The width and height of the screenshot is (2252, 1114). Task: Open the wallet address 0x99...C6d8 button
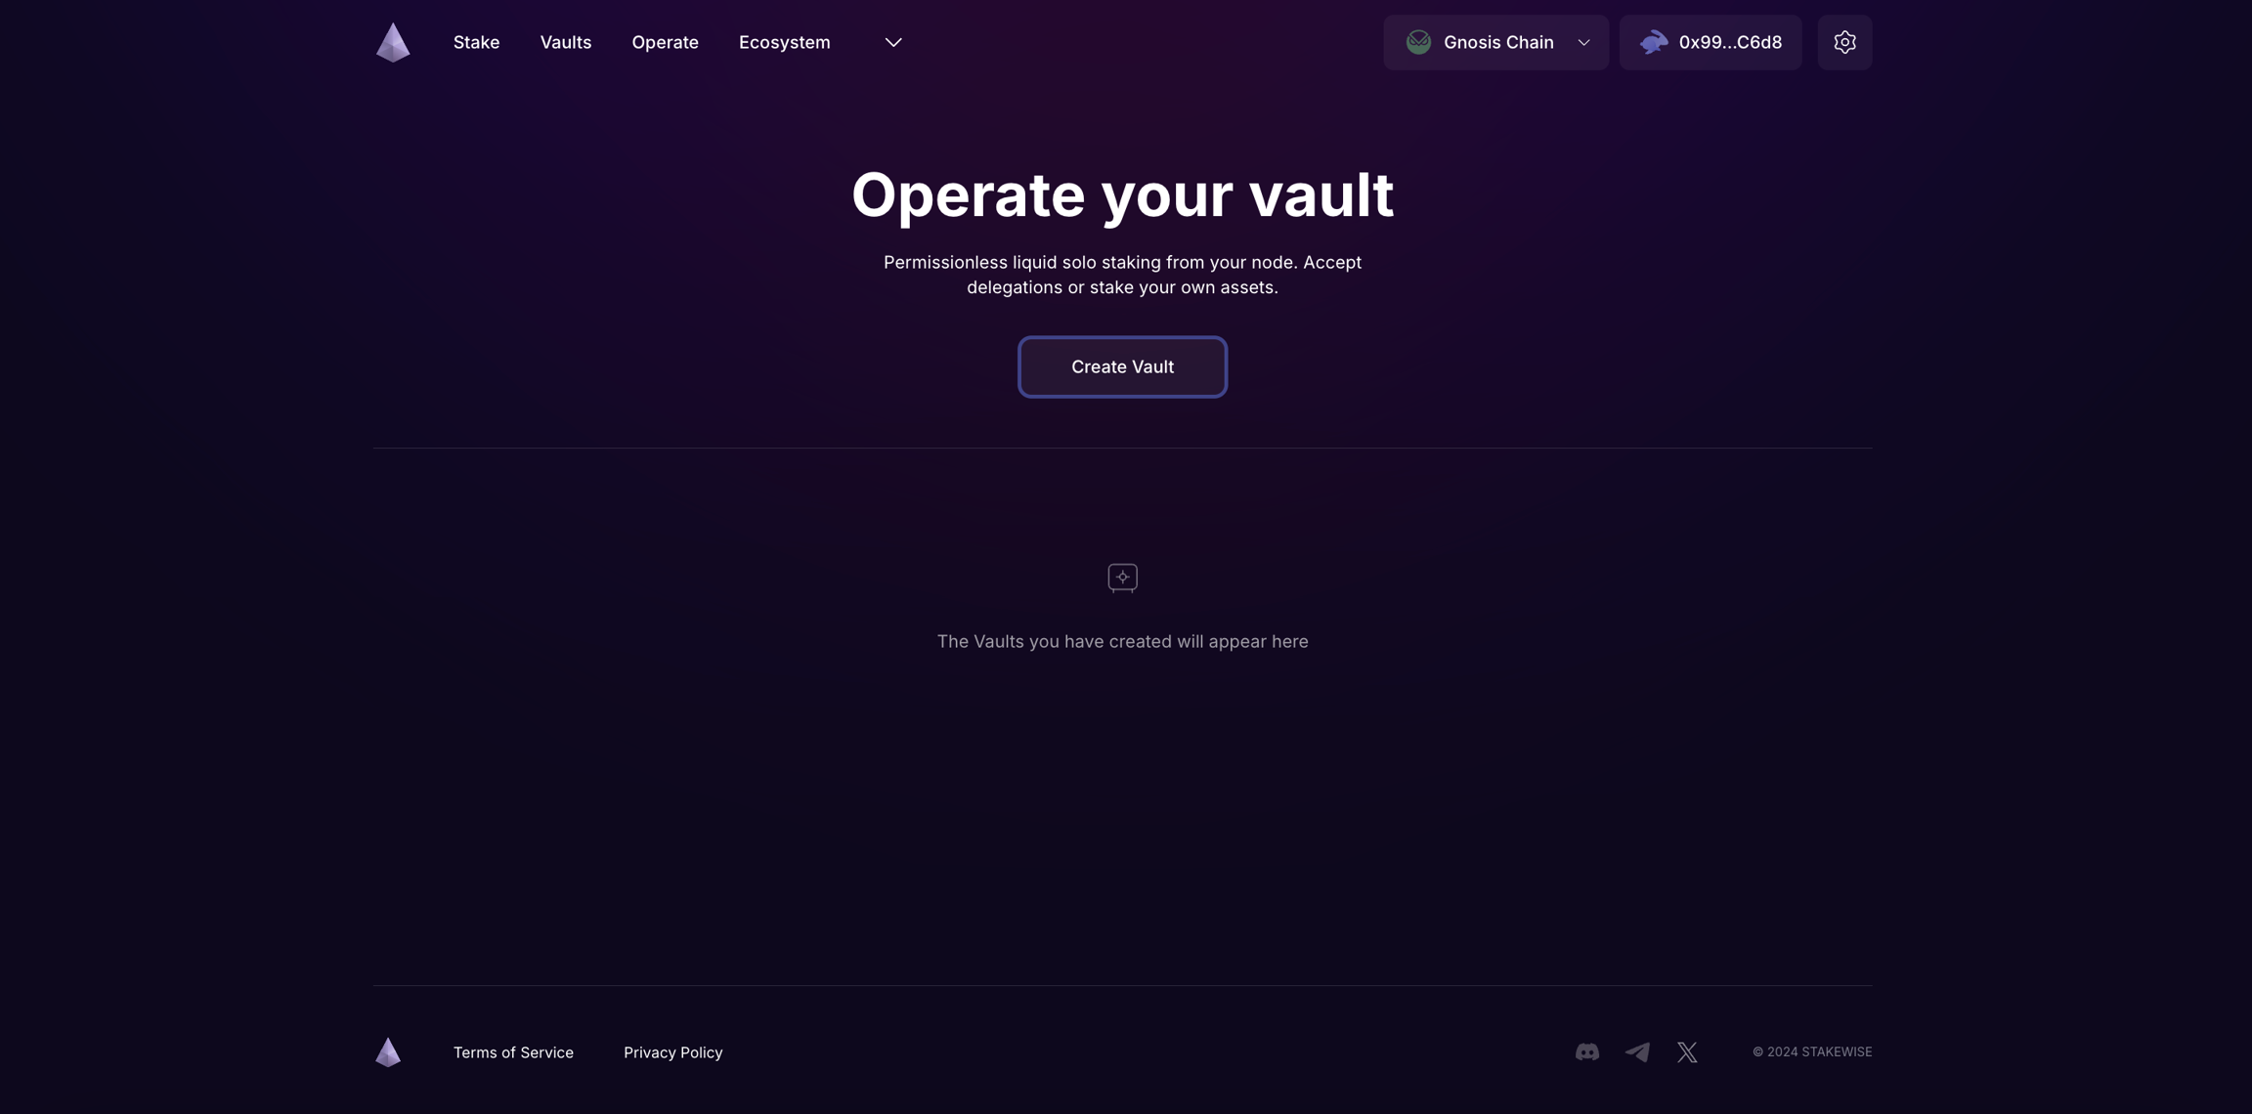tap(1711, 42)
